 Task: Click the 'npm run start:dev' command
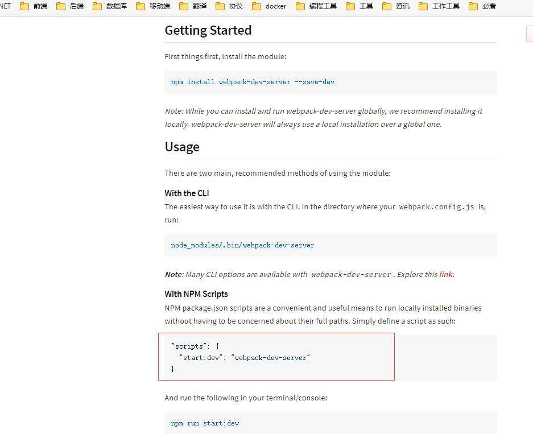point(205,423)
